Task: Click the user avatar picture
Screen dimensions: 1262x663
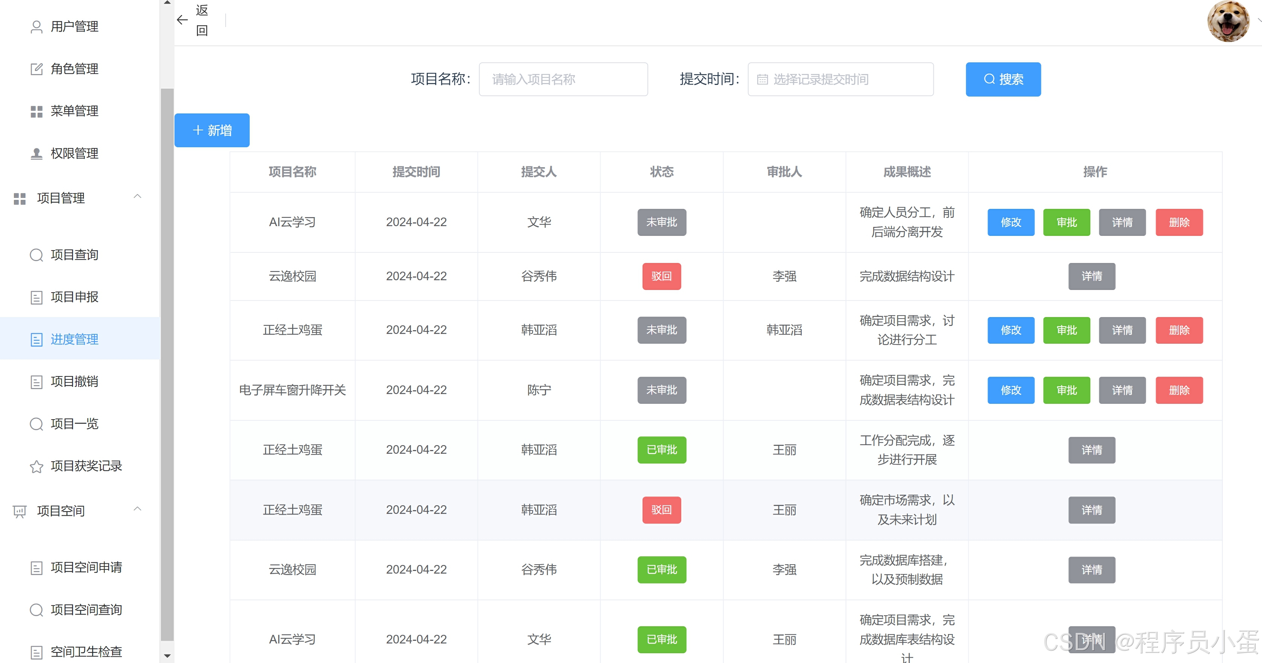Action: (1228, 21)
